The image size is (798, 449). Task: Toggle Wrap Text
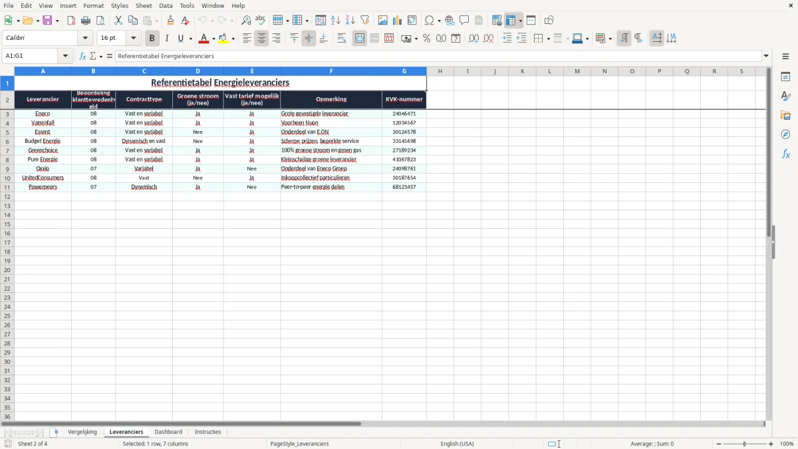tap(342, 39)
